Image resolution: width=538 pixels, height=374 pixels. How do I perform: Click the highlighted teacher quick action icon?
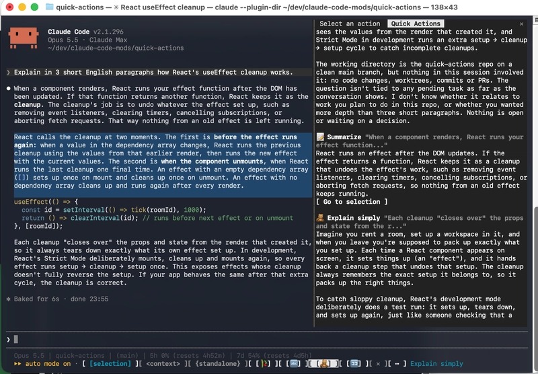point(323,364)
